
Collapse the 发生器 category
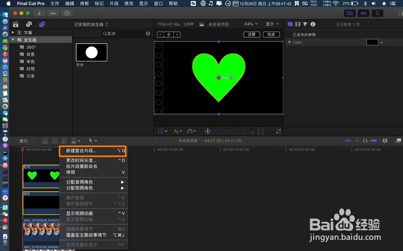[x=13, y=40]
